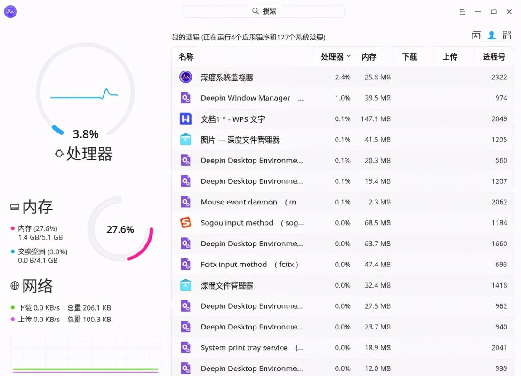Sort processes by 进程号 column
521x376 pixels.
click(494, 57)
